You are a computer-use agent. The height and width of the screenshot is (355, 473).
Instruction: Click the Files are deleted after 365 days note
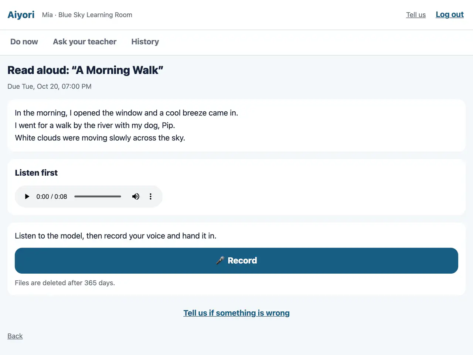65,283
